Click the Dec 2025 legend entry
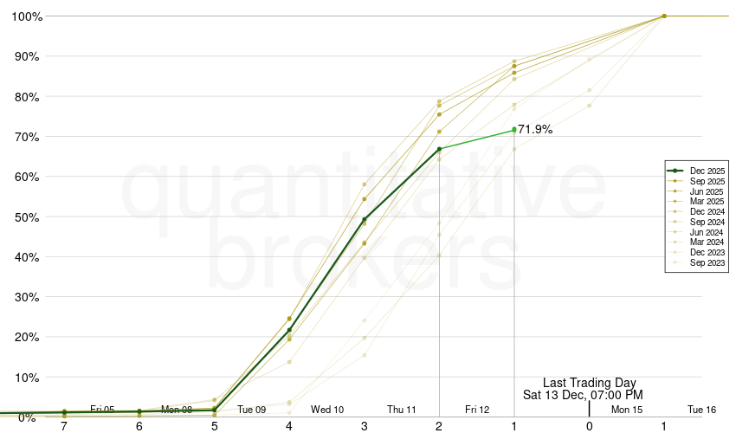 707,171
